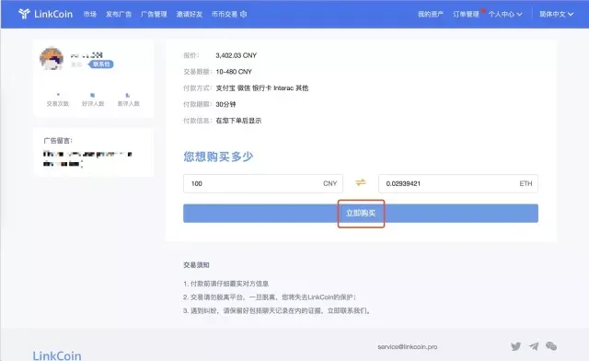589x361 pixels.
Task: Click the 好评人数 stat
Action: [x=93, y=100]
